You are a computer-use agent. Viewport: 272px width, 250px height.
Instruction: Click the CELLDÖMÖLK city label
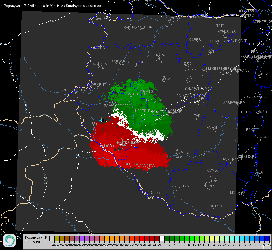click(140, 62)
